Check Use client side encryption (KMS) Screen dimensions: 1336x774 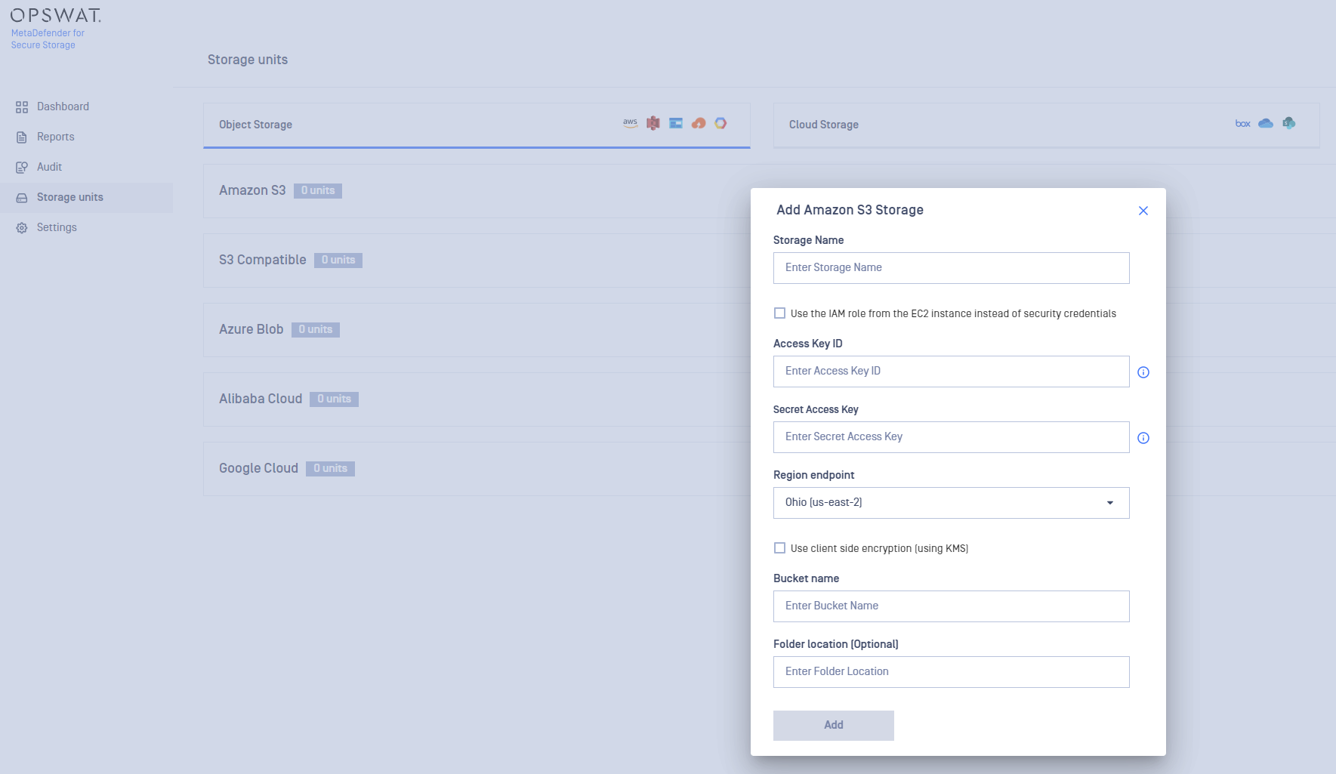click(780, 548)
